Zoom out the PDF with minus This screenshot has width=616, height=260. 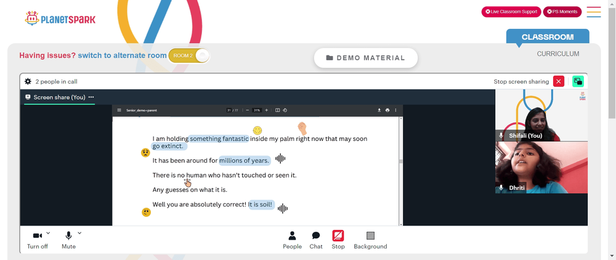pos(248,110)
